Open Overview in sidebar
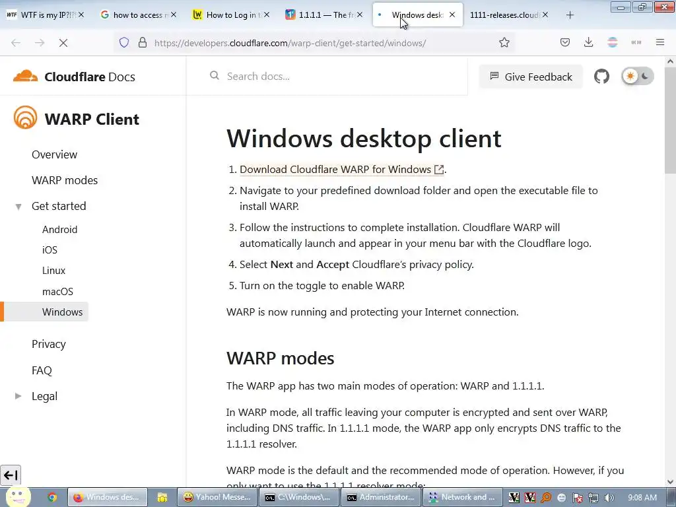The width and height of the screenshot is (676, 507). [x=54, y=154]
